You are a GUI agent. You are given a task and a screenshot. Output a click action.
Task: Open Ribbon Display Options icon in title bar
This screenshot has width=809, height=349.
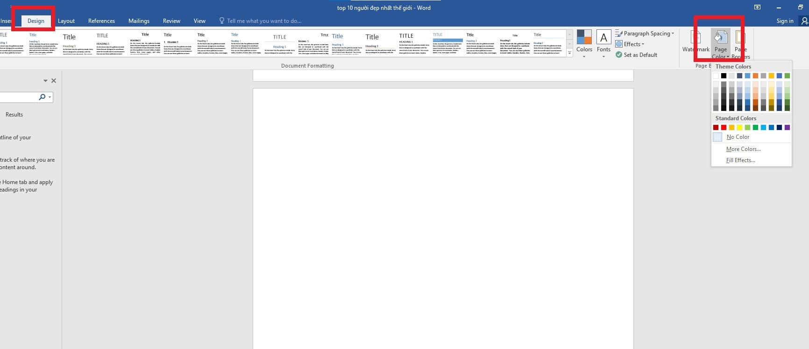[757, 7]
